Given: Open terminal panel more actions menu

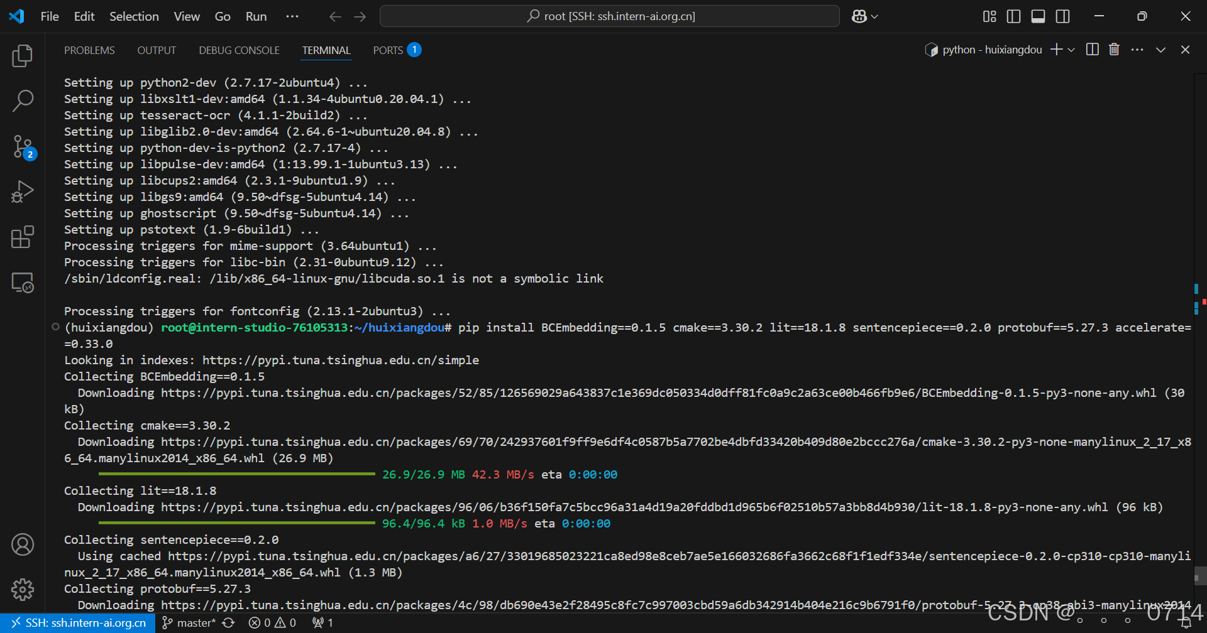Looking at the screenshot, I should [x=1137, y=50].
